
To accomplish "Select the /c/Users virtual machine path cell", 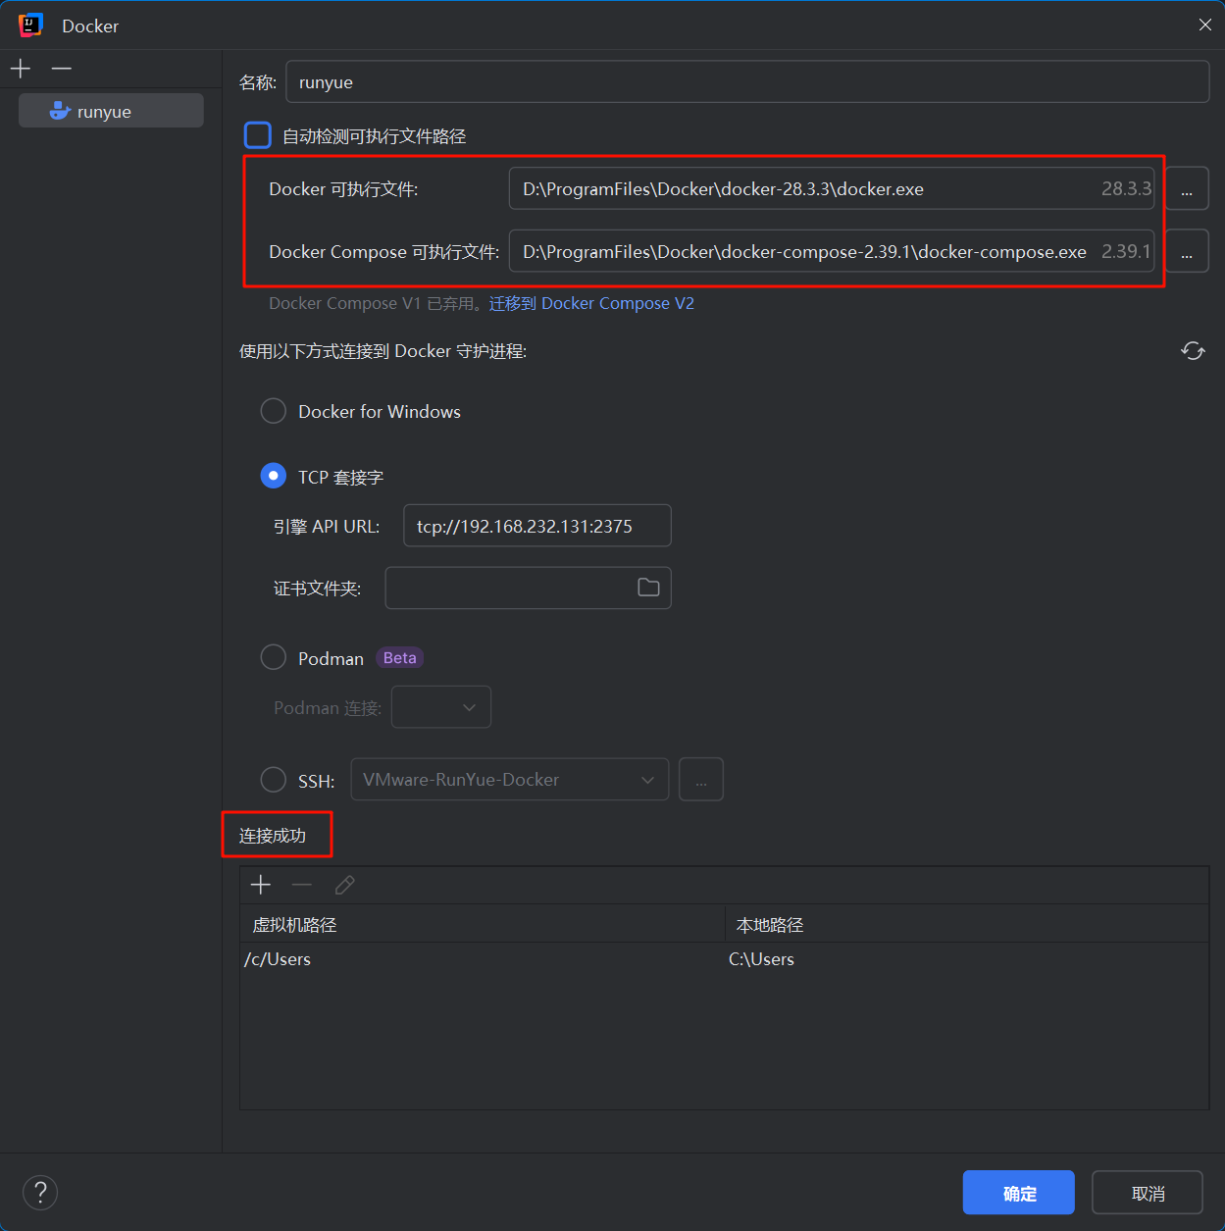I will point(482,959).
